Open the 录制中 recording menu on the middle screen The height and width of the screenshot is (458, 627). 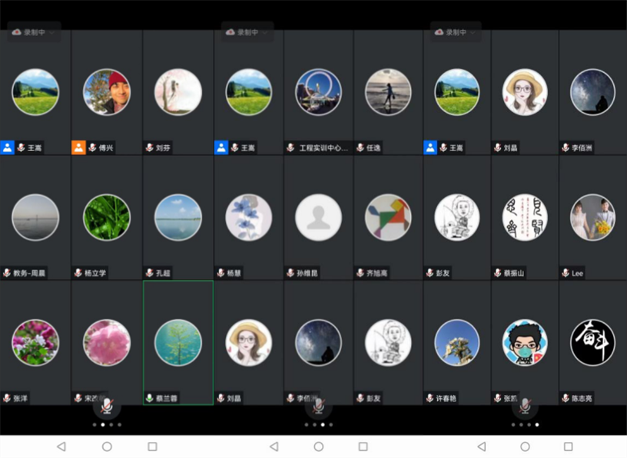click(247, 32)
